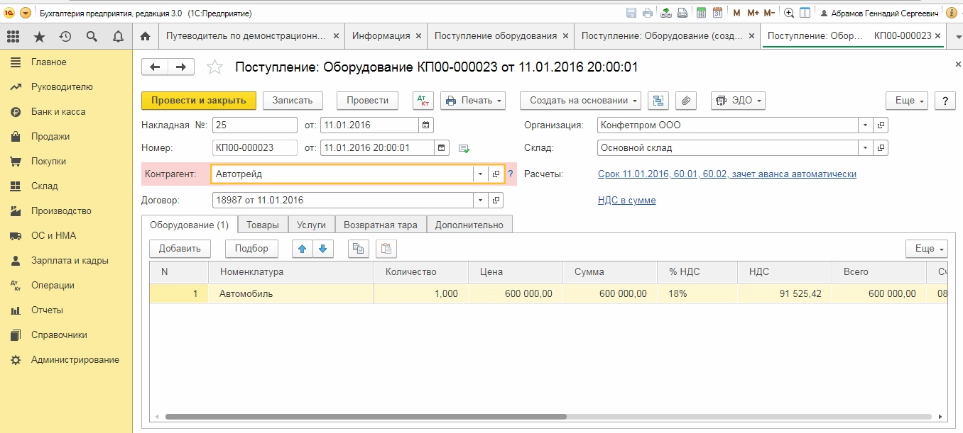Move row down with blue arrow
The height and width of the screenshot is (433, 963).
click(322, 249)
